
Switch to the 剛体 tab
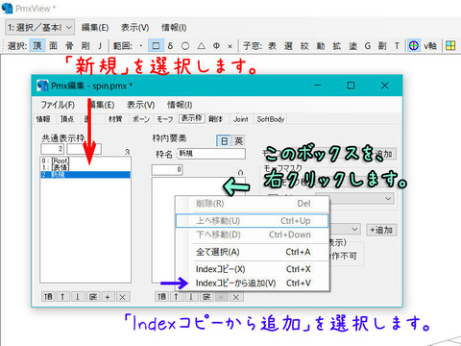(x=215, y=119)
